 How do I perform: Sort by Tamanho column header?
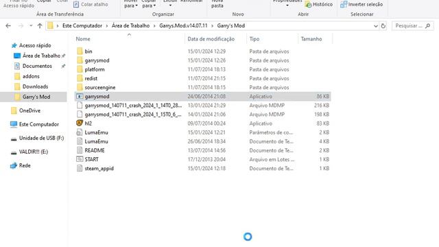(x=311, y=39)
